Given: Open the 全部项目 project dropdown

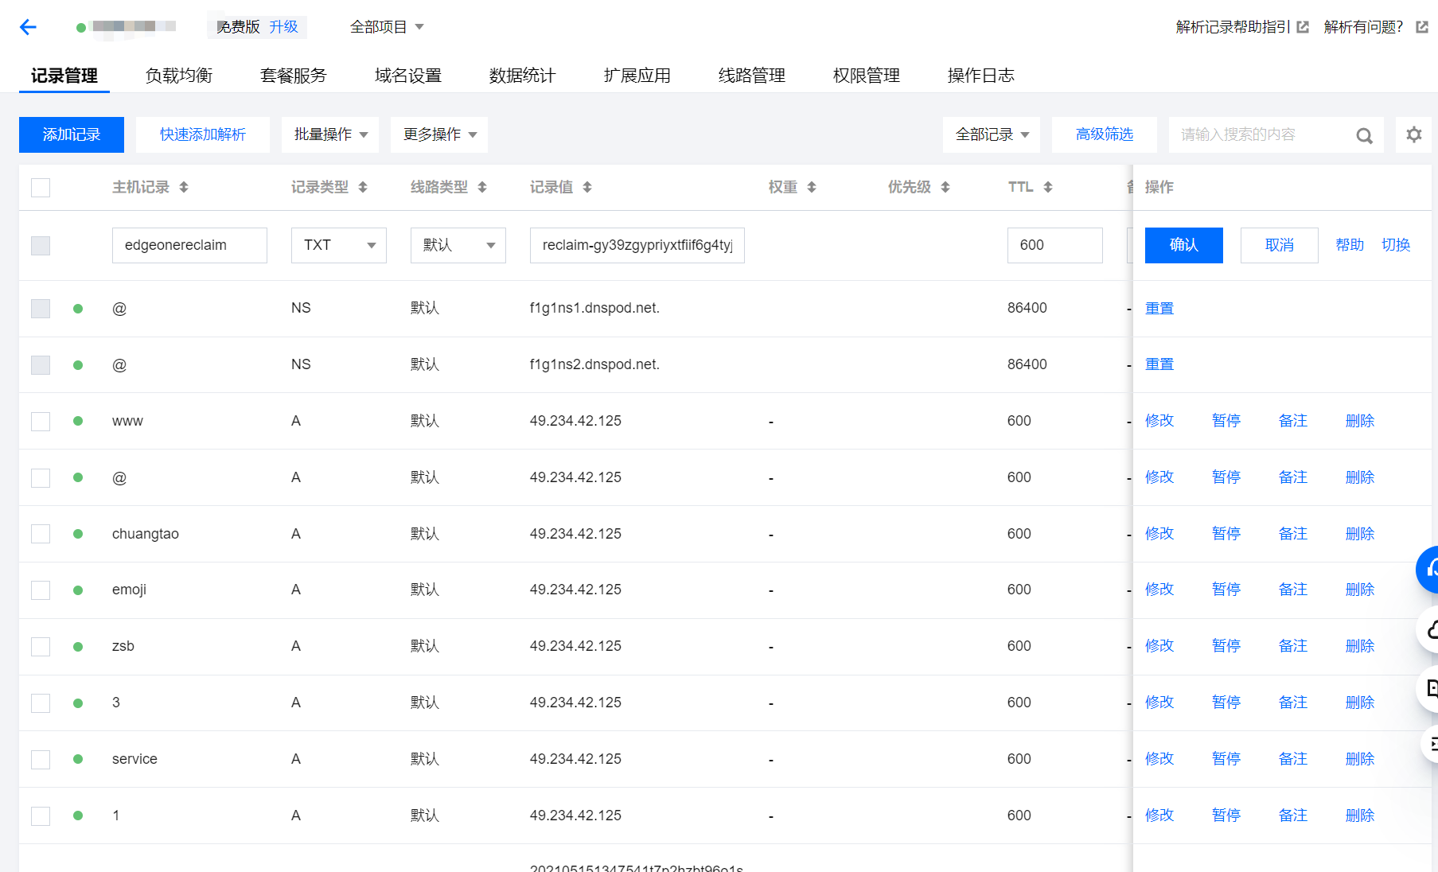Looking at the screenshot, I should tap(387, 27).
